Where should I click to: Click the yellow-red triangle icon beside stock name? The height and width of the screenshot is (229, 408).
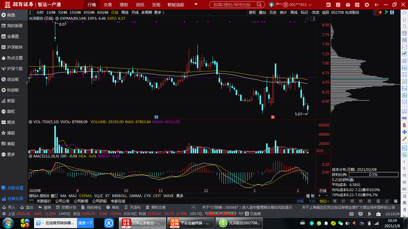pos(381,13)
